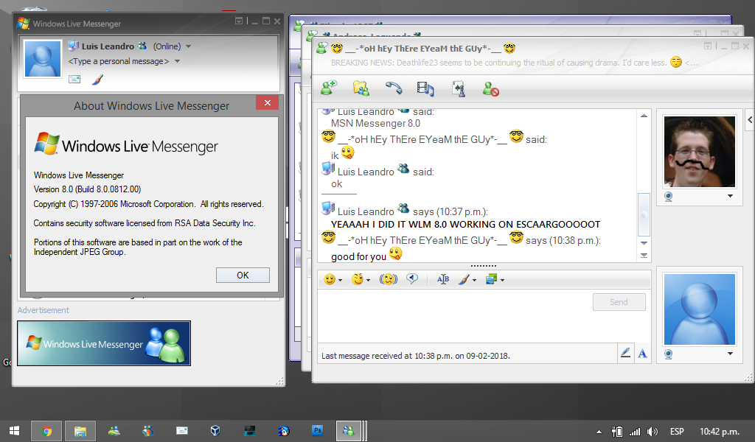Viewport: 755px width, 442px height.
Task: Open Photoshop from the taskbar
Action: click(x=317, y=430)
